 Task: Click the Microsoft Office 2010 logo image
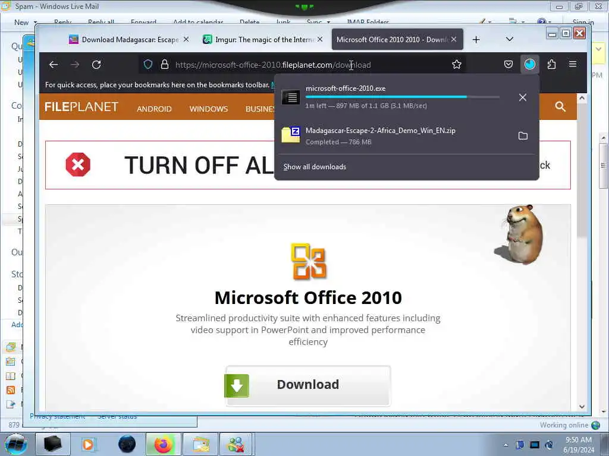click(x=308, y=261)
